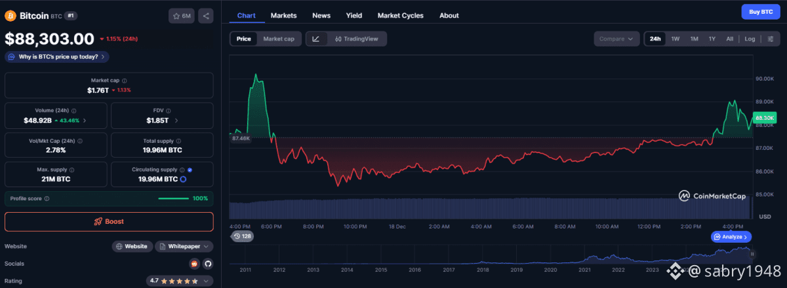787x288 pixels.
Task: Open the Reddit socials icon
Action: (x=194, y=264)
